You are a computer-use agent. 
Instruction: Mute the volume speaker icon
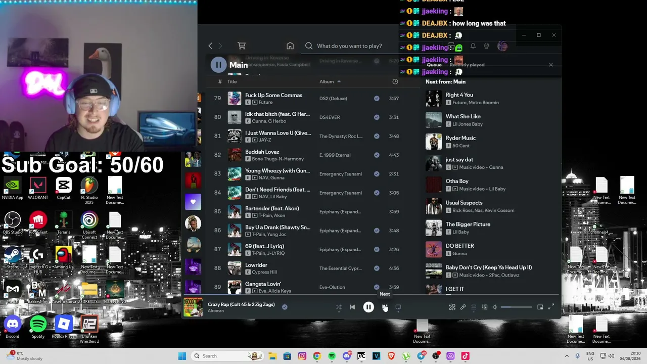pos(495,307)
